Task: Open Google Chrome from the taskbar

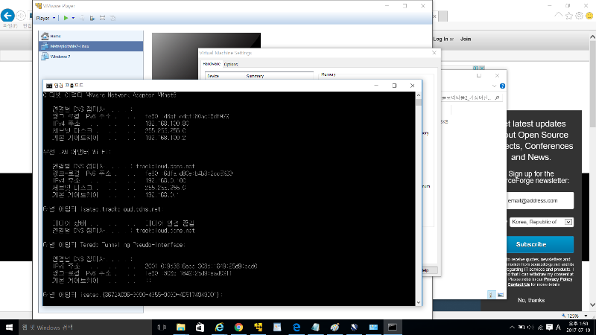Action: tap(238, 327)
